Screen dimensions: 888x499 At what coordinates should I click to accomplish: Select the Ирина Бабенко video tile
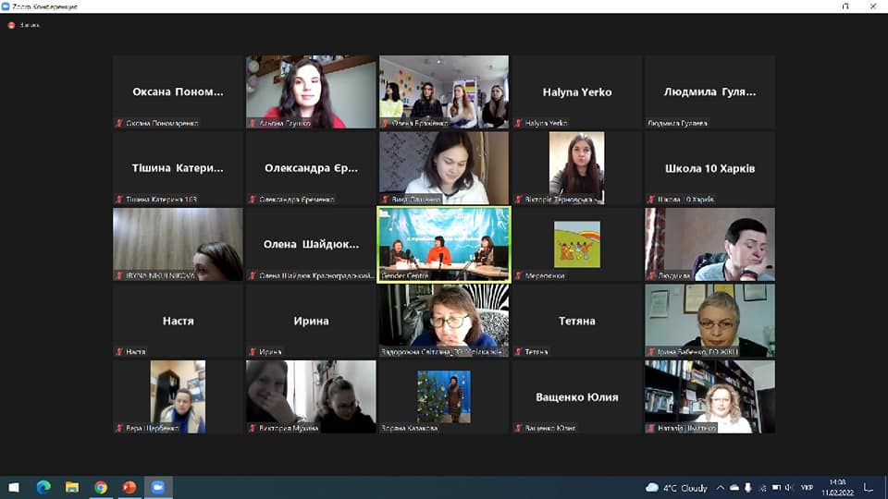710,321
